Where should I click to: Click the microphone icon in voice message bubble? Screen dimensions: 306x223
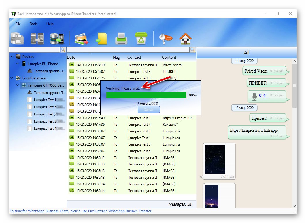pyautogui.click(x=254, y=96)
